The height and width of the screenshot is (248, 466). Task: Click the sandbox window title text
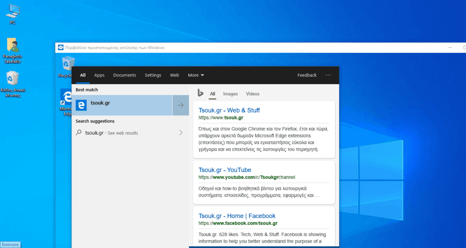point(115,48)
